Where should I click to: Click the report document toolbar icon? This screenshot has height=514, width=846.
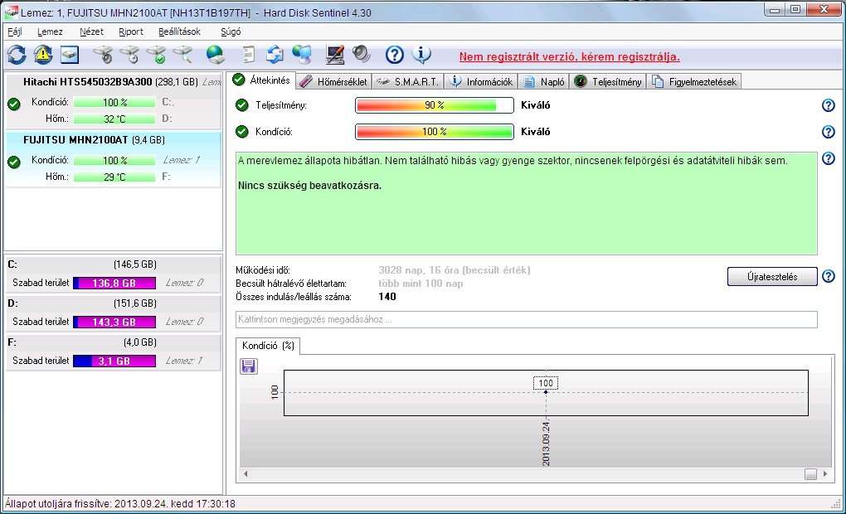click(248, 55)
